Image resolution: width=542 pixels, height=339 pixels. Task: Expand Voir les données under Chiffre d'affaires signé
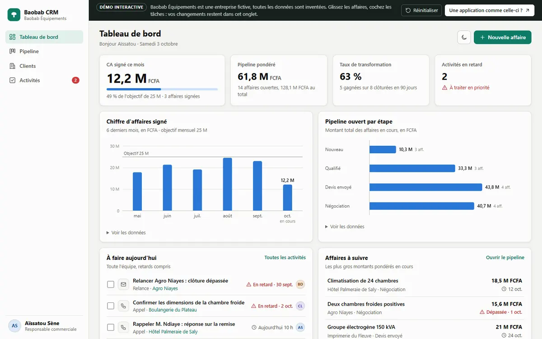[126, 233]
